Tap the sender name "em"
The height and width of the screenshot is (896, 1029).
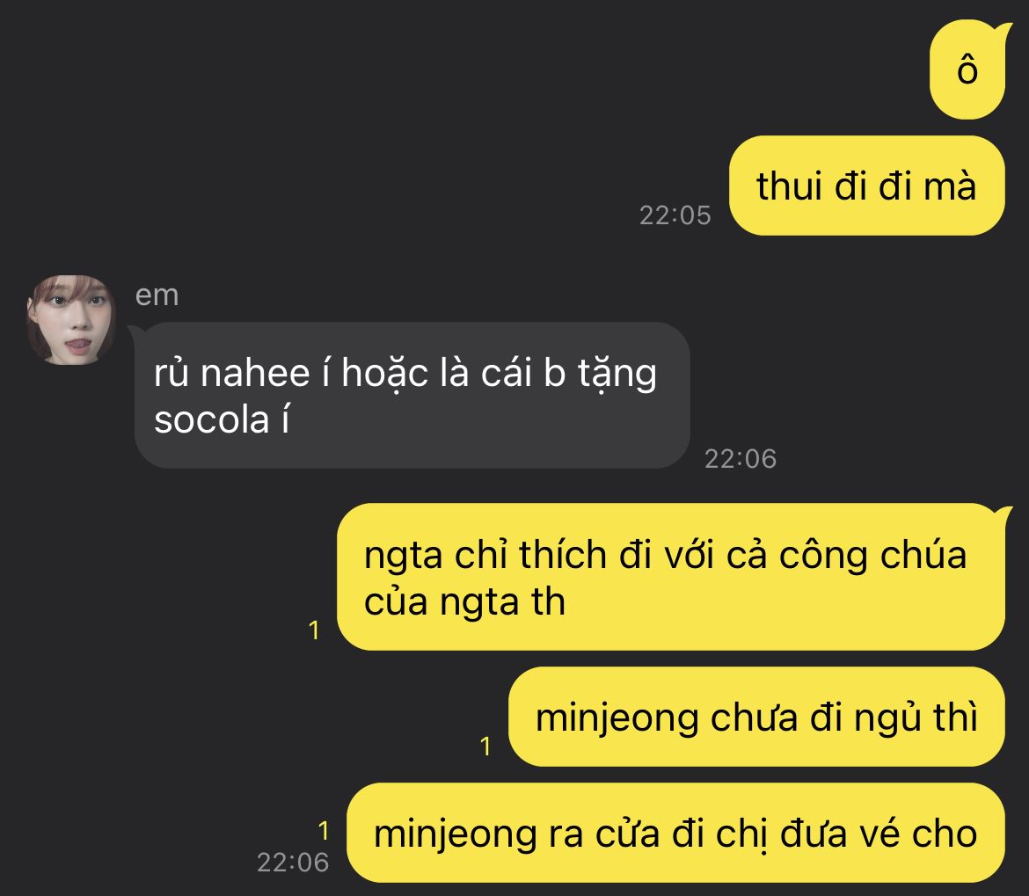(157, 295)
